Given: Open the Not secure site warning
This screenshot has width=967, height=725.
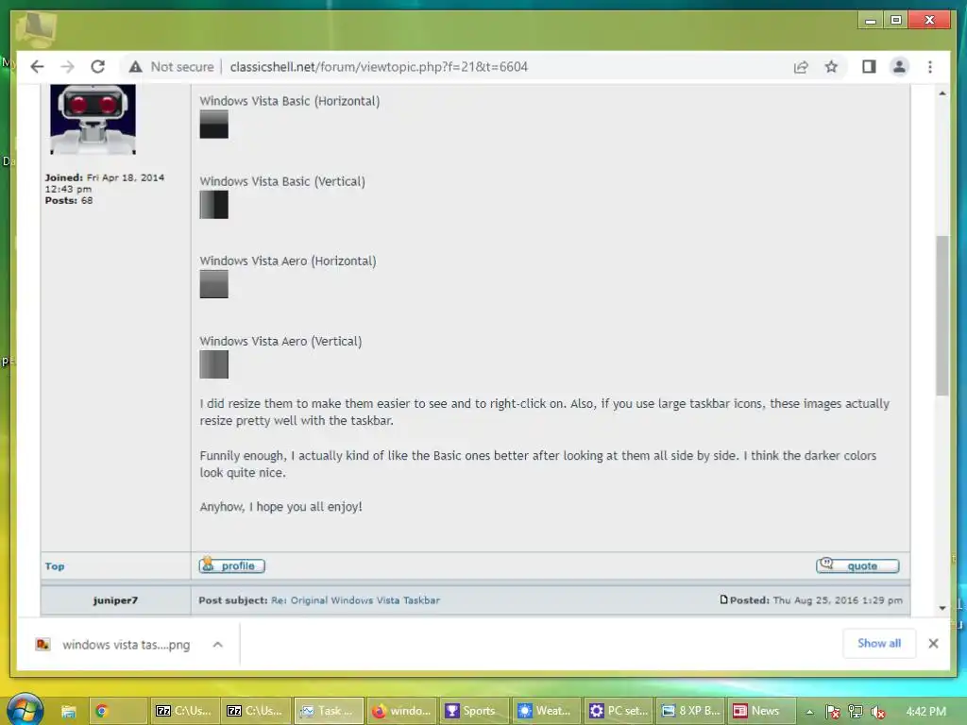Looking at the screenshot, I should coord(172,67).
